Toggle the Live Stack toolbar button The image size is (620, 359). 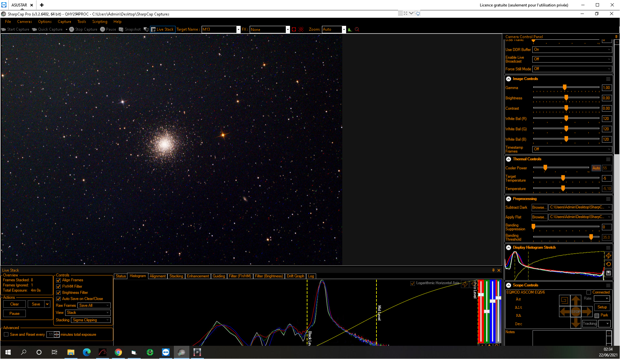click(163, 29)
